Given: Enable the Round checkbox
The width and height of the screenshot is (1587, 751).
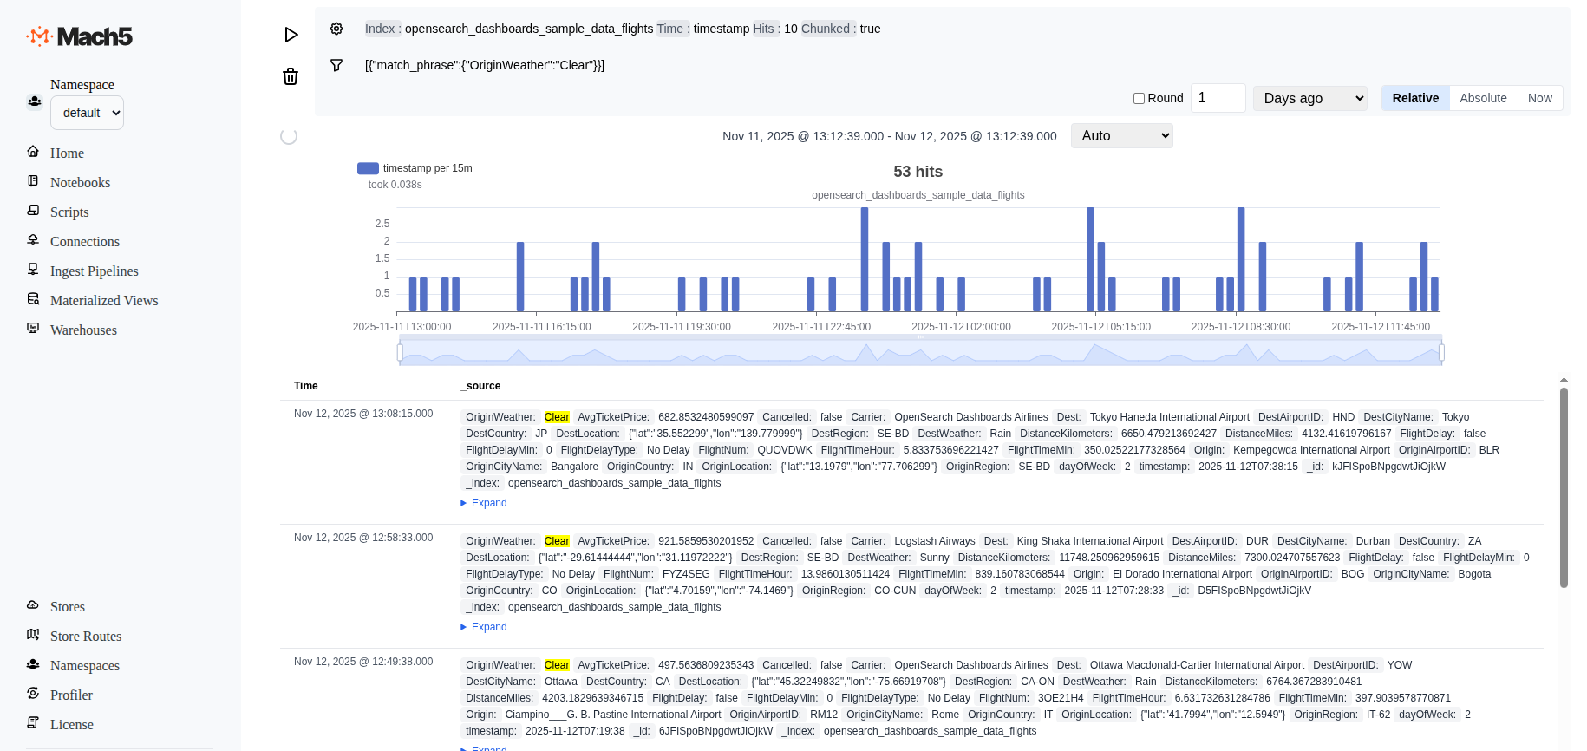Looking at the screenshot, I should 1139,99.
